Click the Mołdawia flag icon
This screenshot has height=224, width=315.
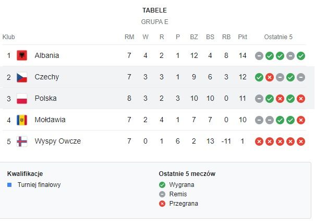point(22,120)
